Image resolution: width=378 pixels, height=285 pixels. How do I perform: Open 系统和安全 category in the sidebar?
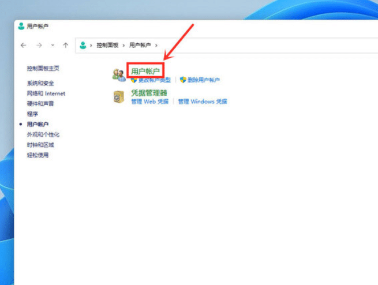(x=40, y=83)
